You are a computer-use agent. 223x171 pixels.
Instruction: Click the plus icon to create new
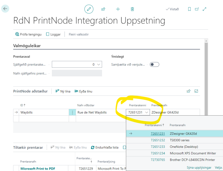point(118,9)
